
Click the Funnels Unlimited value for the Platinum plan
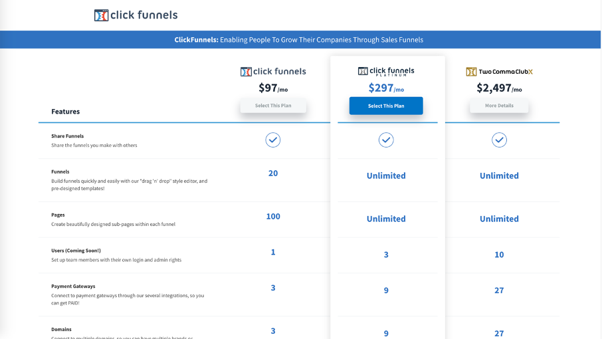[386, 176]
